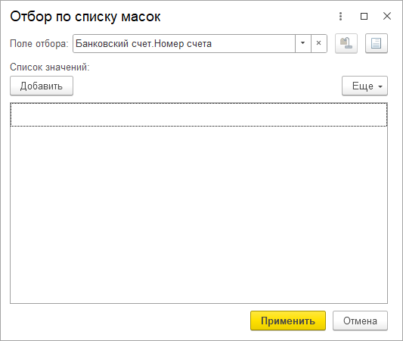Screen dimensions: 403x341
Task: Focus the Банковский счет.Номер счета input field
Action: pos(184,43)
